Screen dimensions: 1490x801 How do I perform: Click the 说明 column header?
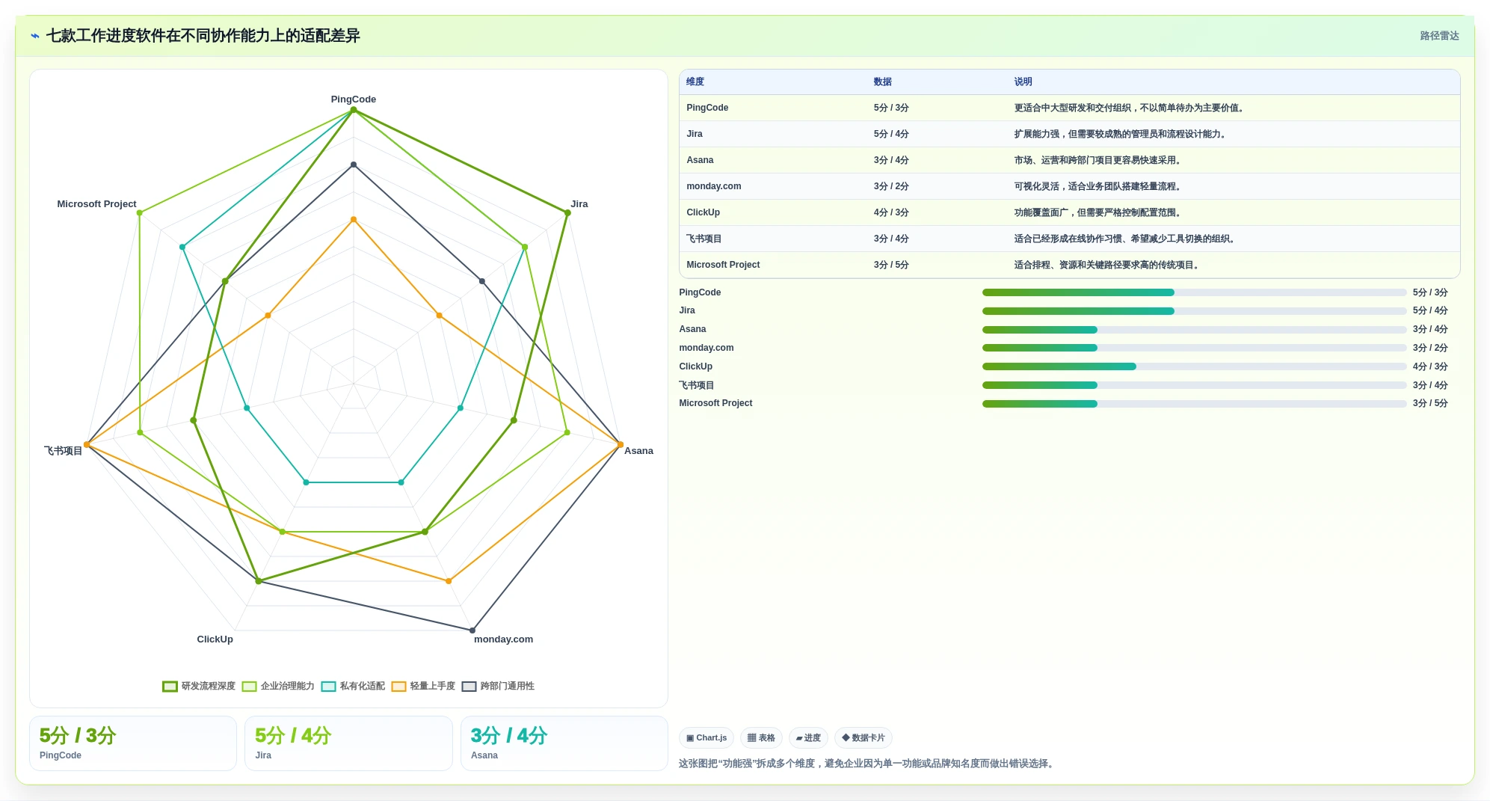tap(1023, 82)
